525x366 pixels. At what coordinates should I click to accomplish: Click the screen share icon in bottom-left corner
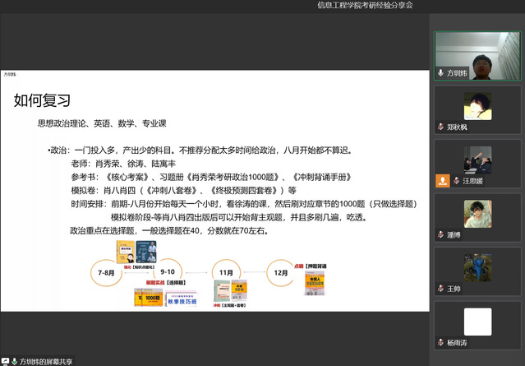6,360
